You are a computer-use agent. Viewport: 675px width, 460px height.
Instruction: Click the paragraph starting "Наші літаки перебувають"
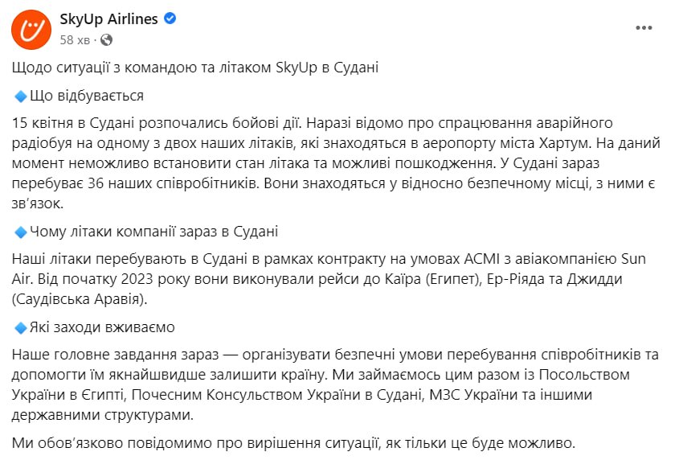coord(321,278)
